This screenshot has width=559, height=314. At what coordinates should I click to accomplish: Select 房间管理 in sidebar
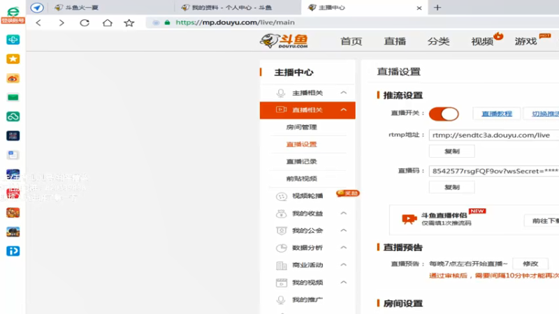301,127
